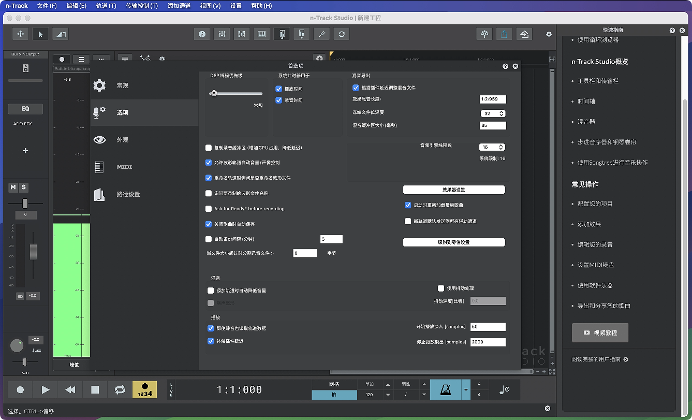Click the 视频教程 button
Viewport: 692px width, 420px height.
(x=600, y=333)
